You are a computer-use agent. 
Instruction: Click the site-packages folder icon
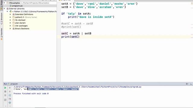(x=14, y=26)
